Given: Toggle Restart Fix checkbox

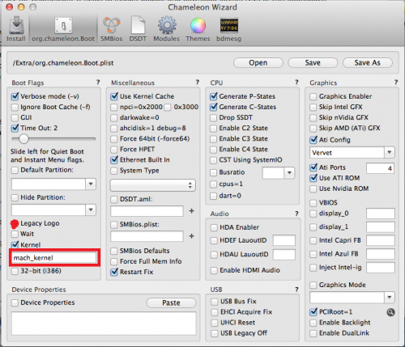Looking at the screenshot, I should pos(114,272).
